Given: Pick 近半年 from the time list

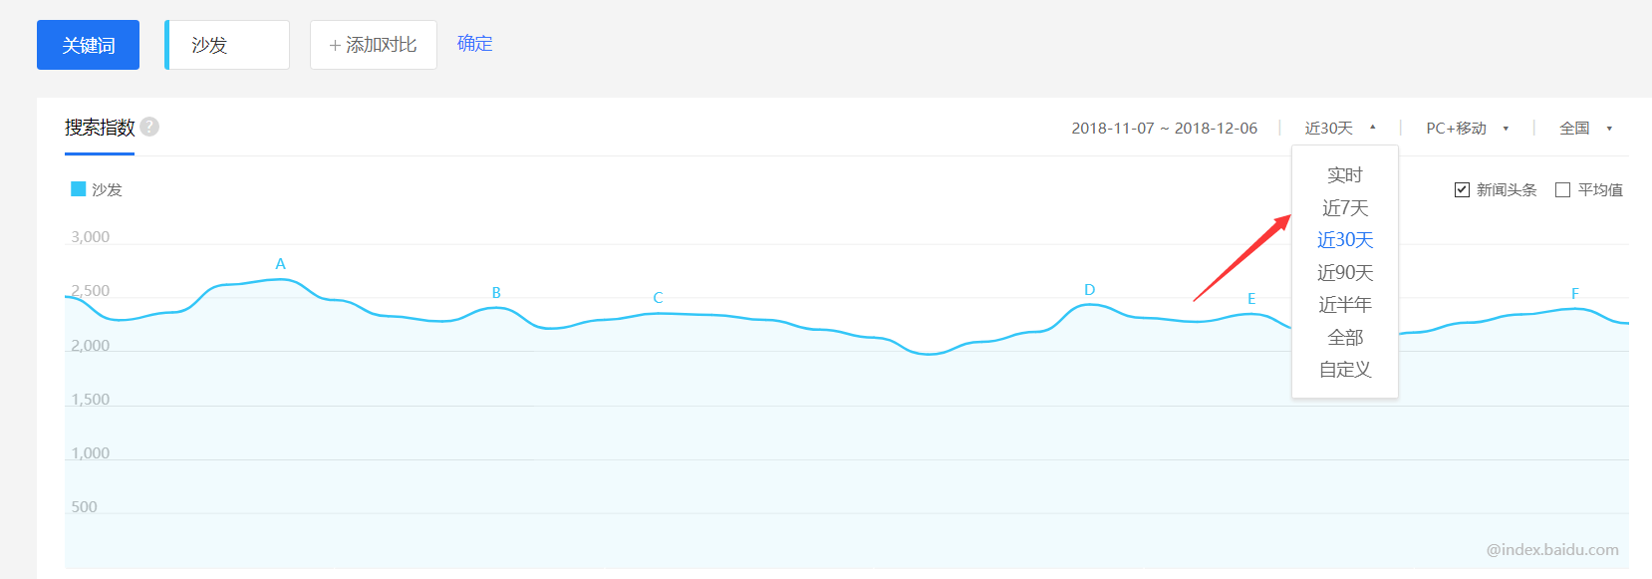Looking at the screenshot, I should (1345, 305).
